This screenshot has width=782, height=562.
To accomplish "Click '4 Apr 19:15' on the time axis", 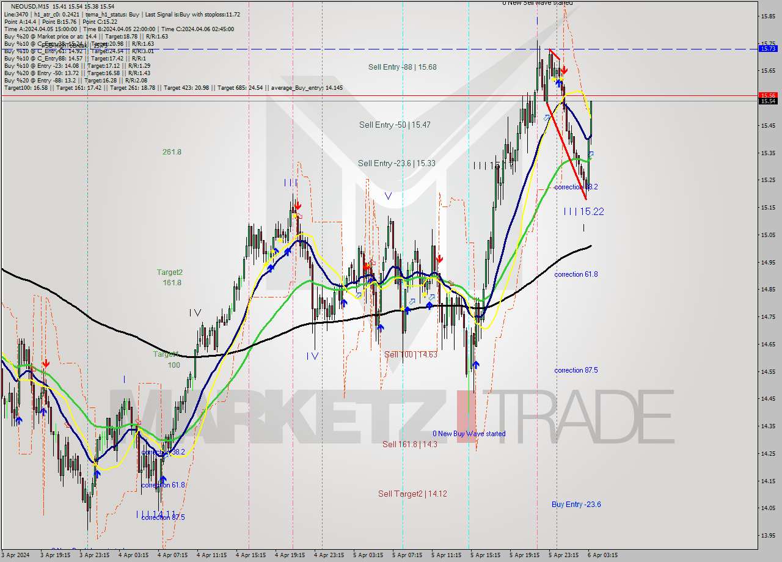I will [291, 555].
